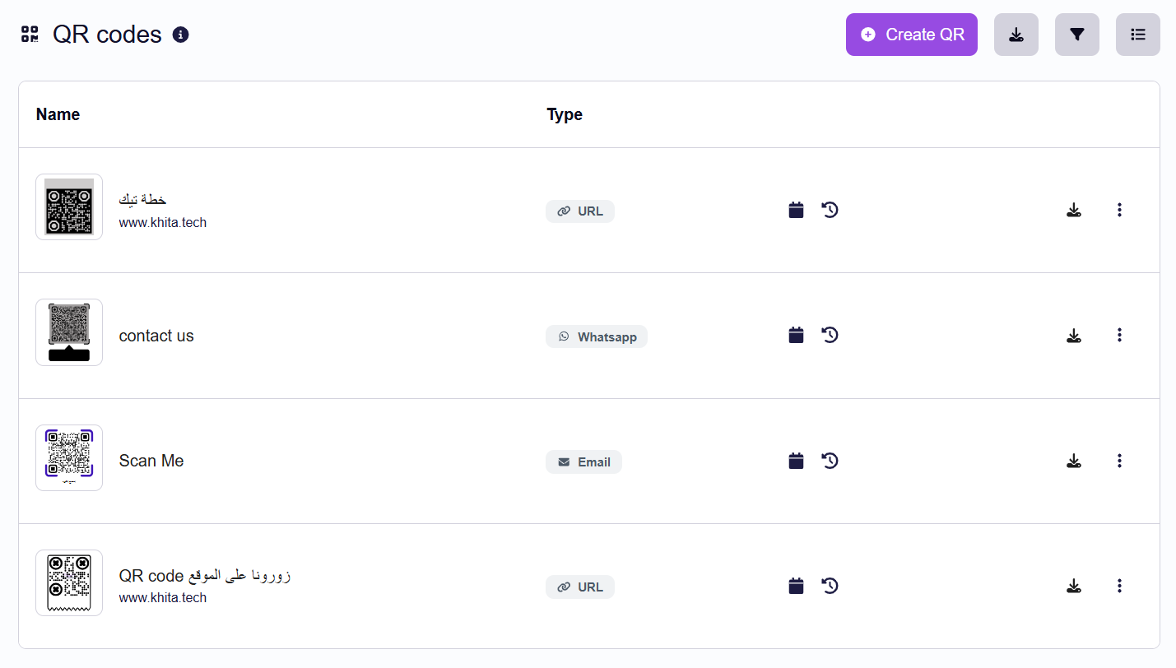This screenshot has height=668, width=1176.
Task: Download the contact us QR code
Action: tap(1073, 336)
